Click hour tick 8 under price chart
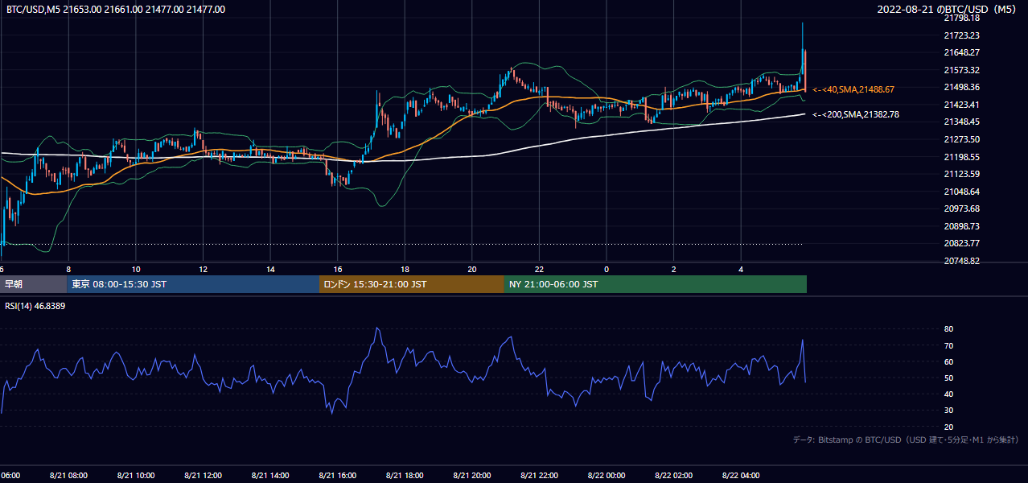 click(68, 269)
